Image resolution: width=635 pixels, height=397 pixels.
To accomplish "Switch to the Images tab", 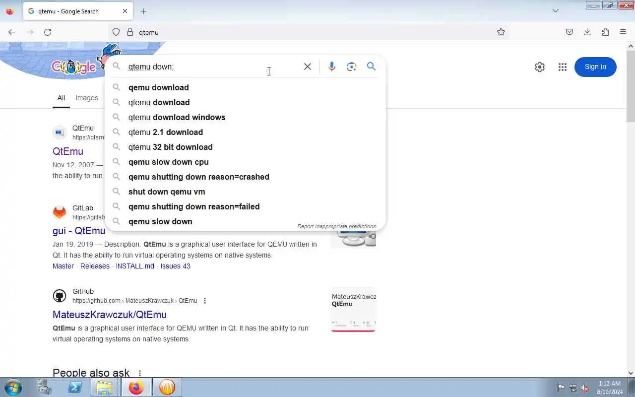I will (x=87, y=98).
